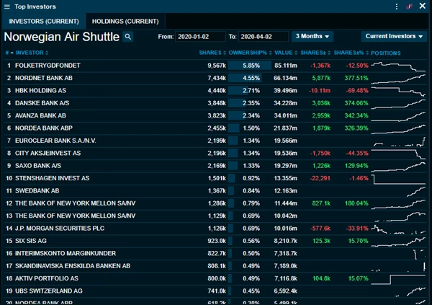Click the -69.48% share change cell
Viewport: 432px width, 305px height.
[357, 91]
